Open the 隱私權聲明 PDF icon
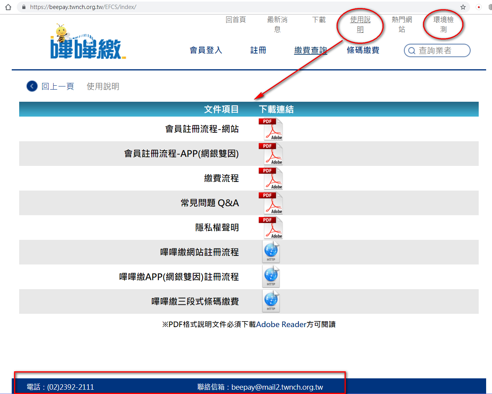 [271, 228]
